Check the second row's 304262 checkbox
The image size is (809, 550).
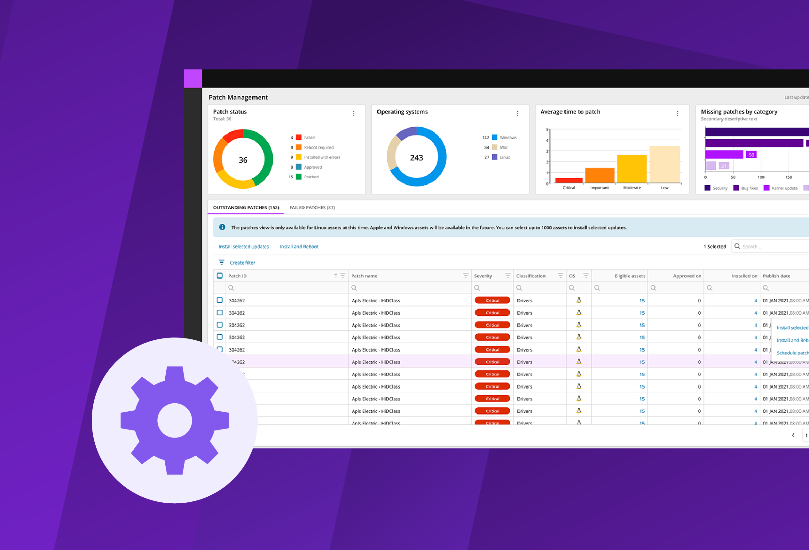220,313
